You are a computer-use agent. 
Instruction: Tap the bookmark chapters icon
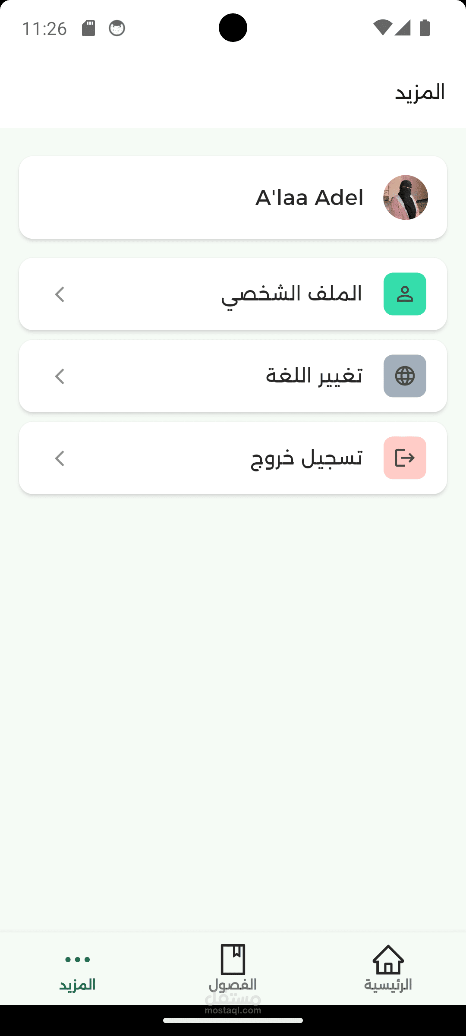pyautogui.click(x=233, y=959)
